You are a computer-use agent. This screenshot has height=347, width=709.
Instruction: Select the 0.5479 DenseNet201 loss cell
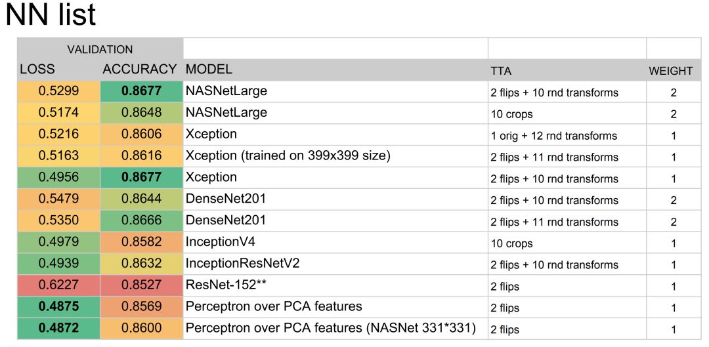pyautogui.click(x=58, y=199)
